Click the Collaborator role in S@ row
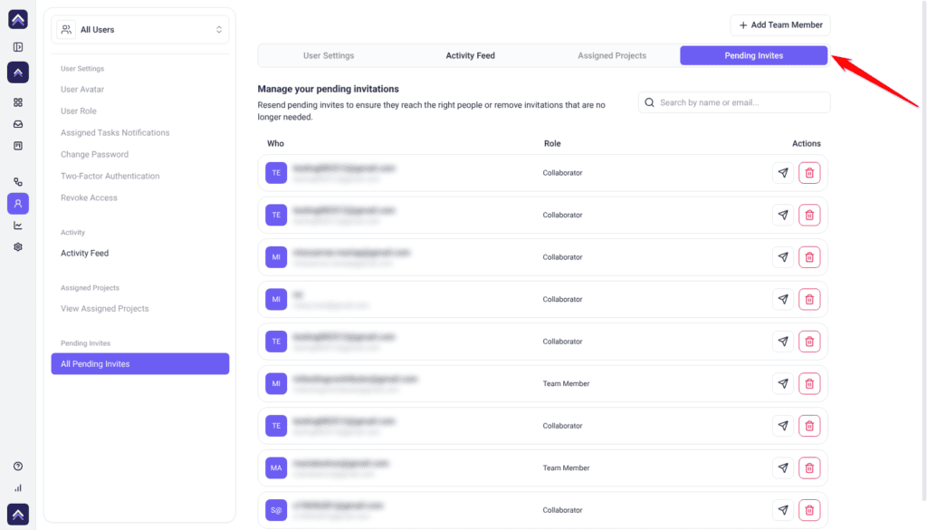Screen dimensions: 927x530 (562, 510)
